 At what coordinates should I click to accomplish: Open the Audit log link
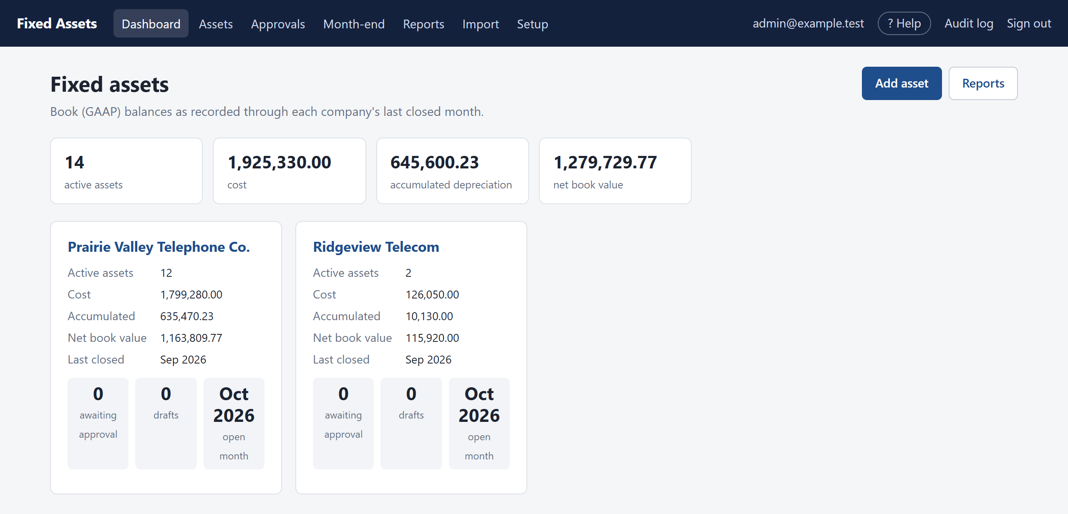[x=969, y=23]
